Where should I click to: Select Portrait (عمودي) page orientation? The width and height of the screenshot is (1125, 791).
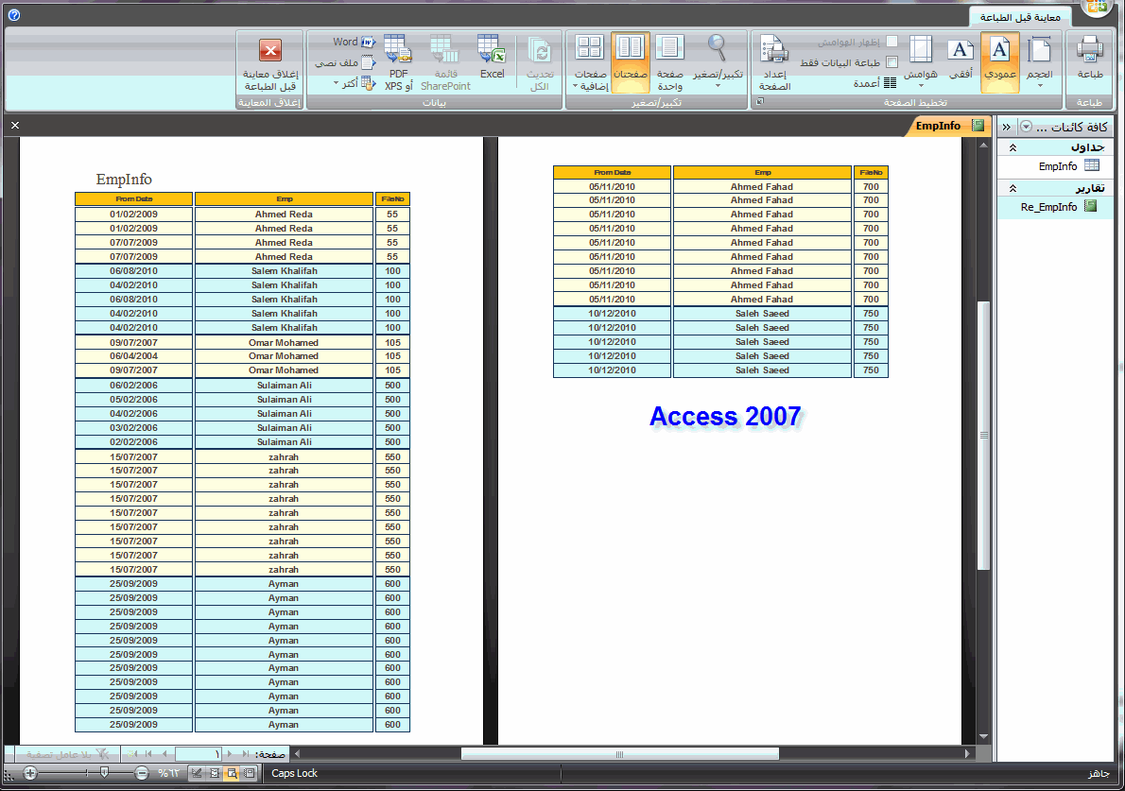click(x=999, y=61)
